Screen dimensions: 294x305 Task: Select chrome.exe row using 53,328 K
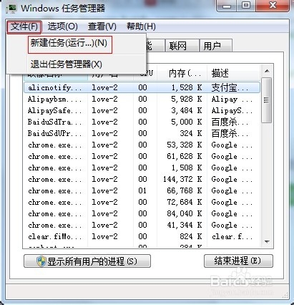[142, 145]
